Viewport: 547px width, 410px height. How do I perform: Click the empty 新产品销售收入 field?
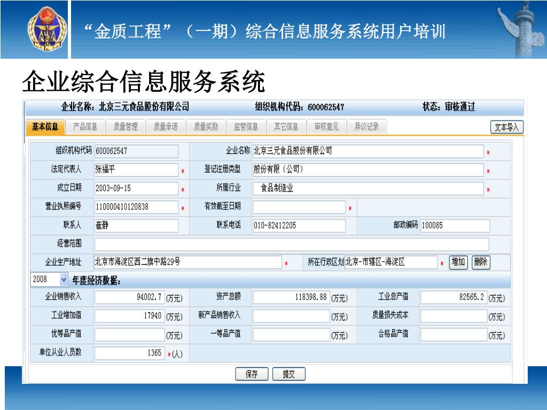(291, 316)
